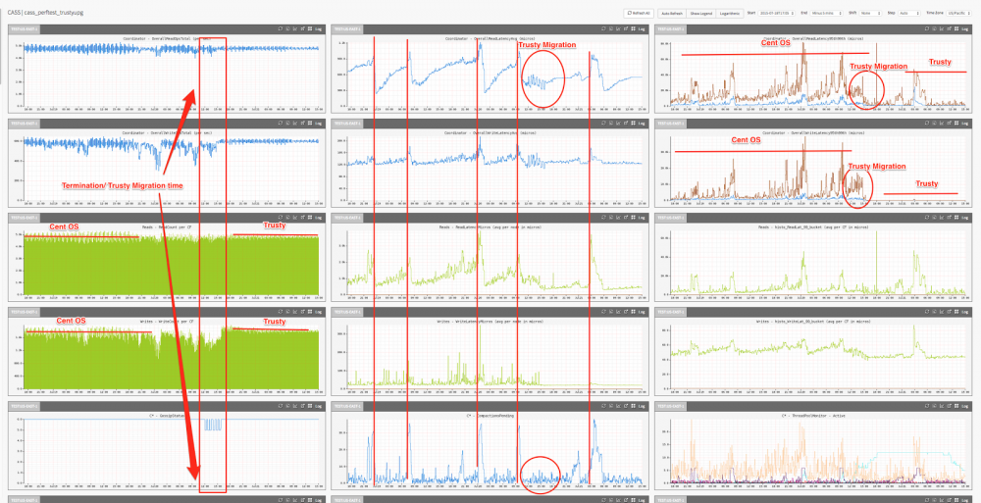981x503 pixels.
Task: Click the GossipStatus chart plot area
Action: 172,452
